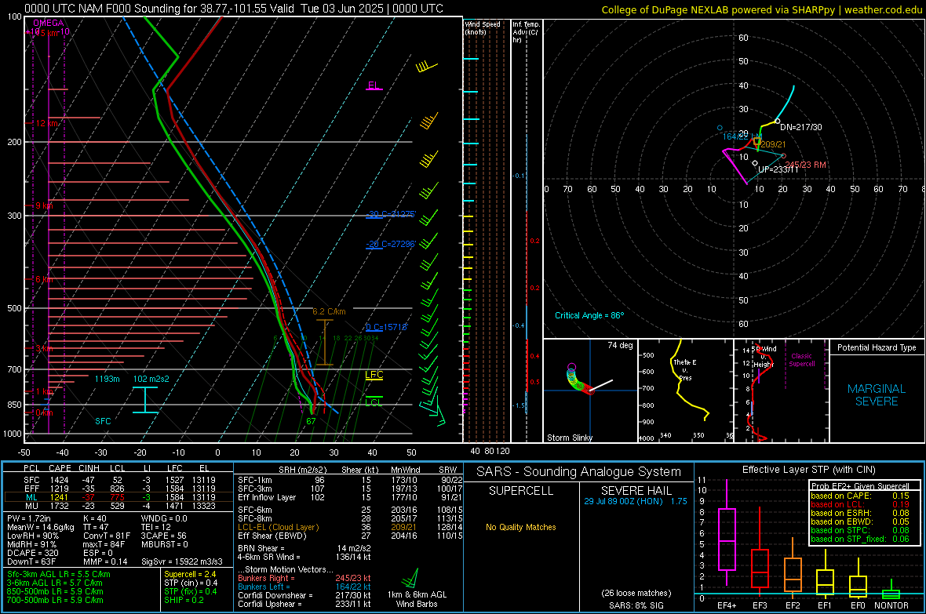Viewport: 926px width, 614px height.
Task: Click the MARGINAL SEVERE hazard text
Action: 877,395
